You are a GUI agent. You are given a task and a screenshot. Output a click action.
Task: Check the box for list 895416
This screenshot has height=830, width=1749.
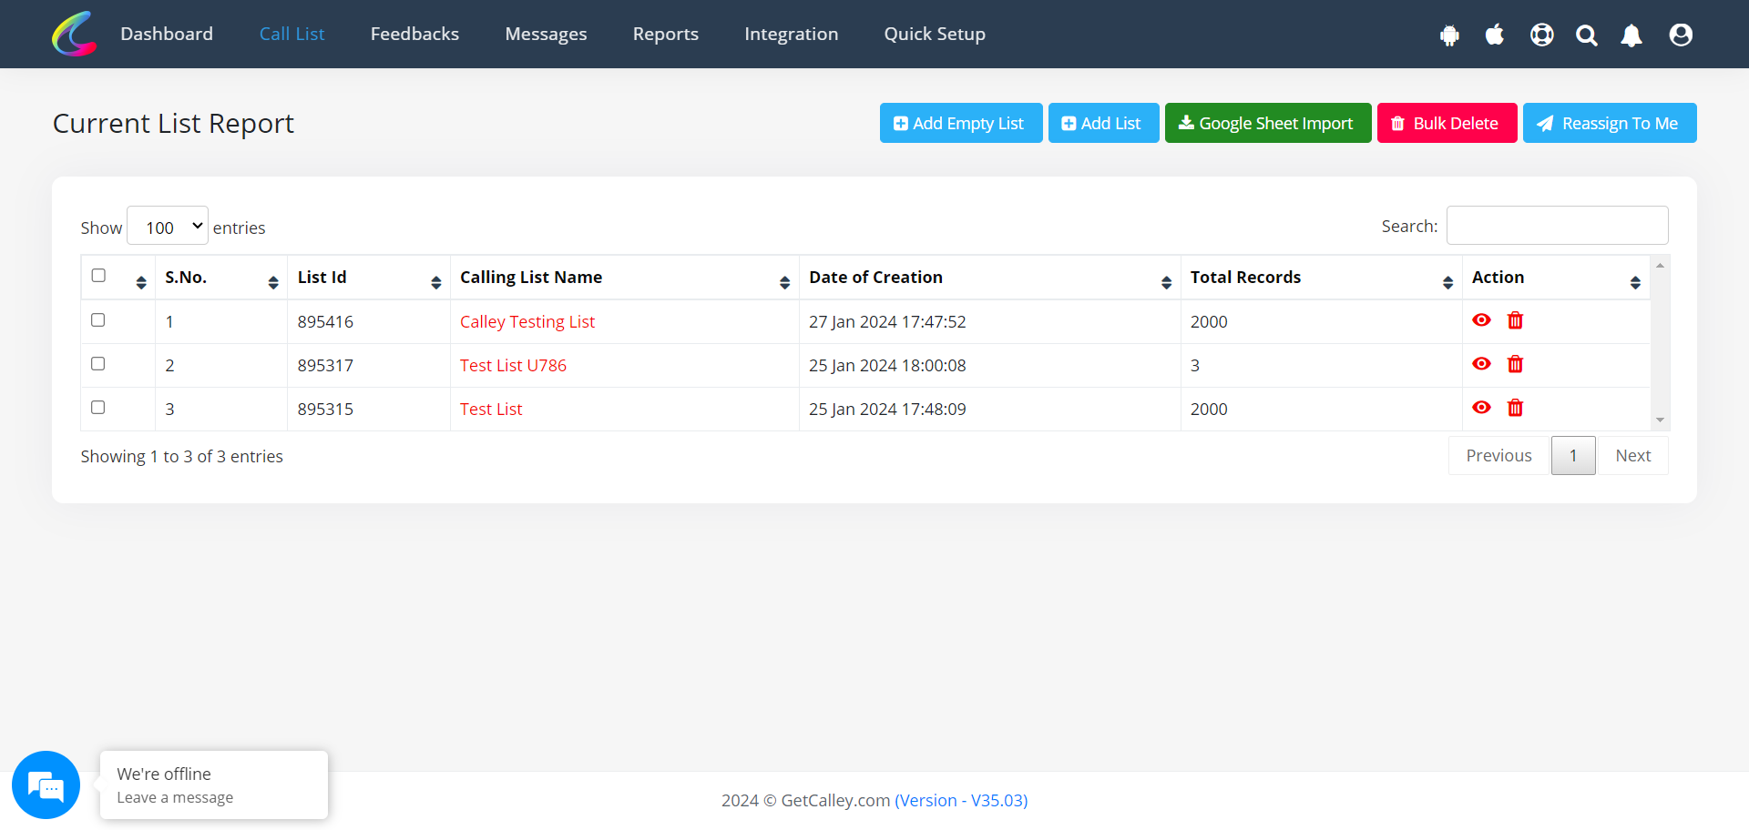tap(98, 320)
